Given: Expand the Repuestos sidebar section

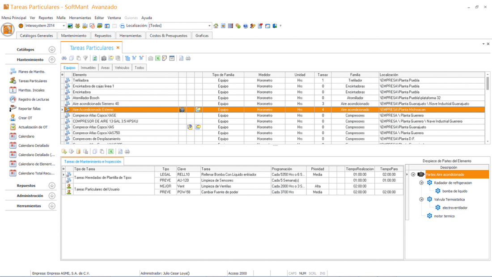Looking at the screenshot, I should click(52, 186).
